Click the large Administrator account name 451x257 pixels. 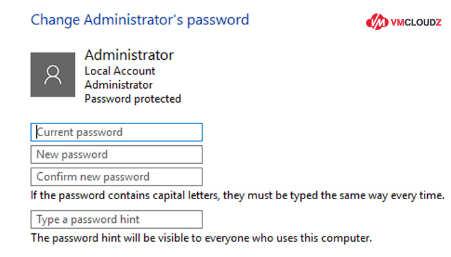pyautogui.click(x=129, y=55)
